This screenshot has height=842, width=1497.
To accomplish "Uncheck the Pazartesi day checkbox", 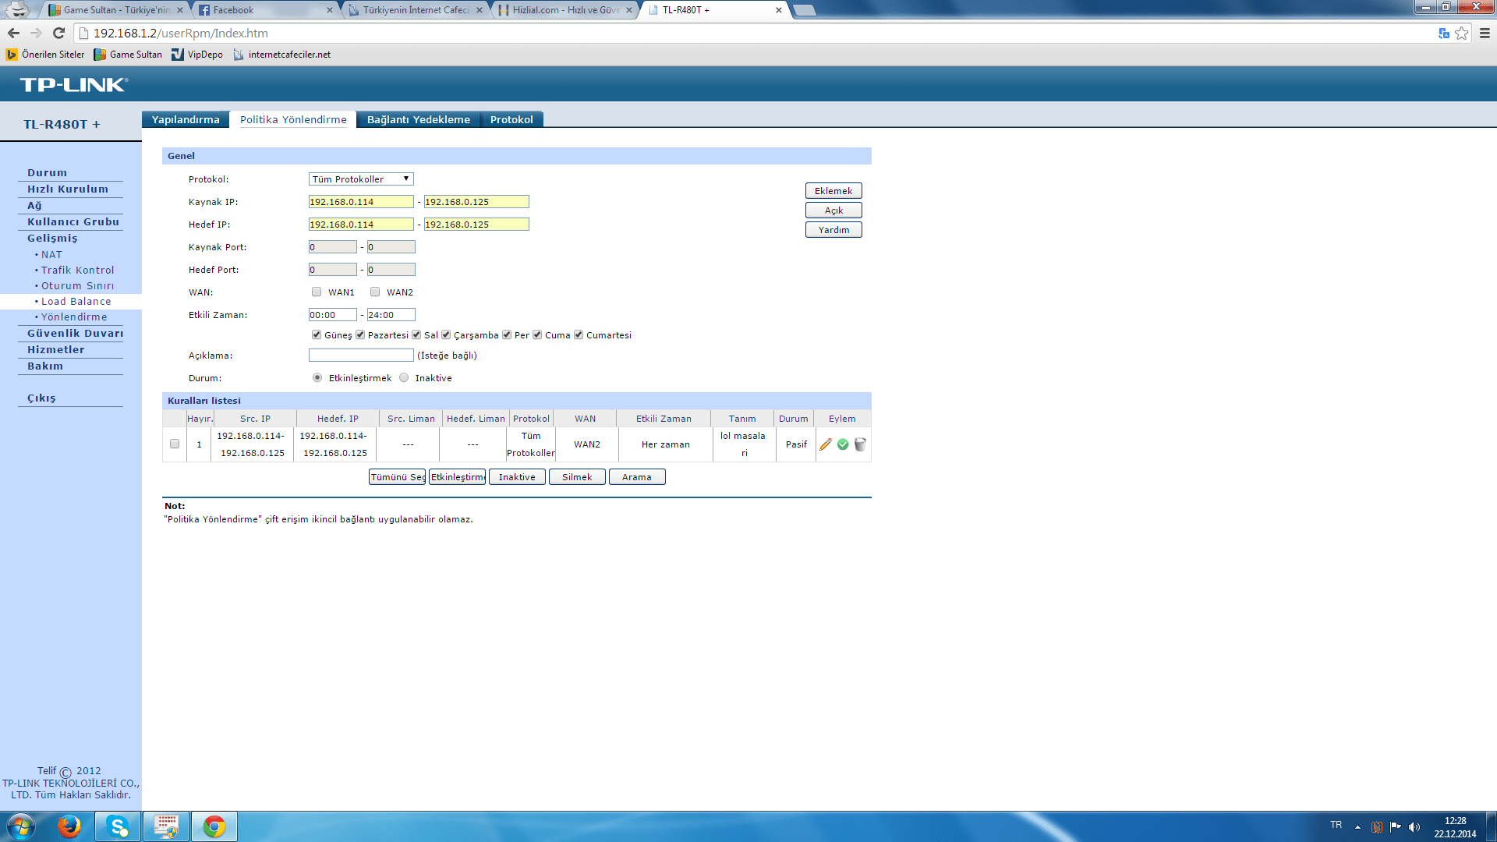I will tap(360, 334).
